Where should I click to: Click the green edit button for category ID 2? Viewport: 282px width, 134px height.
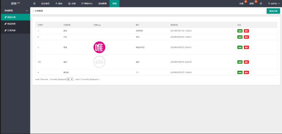coord(240,37)
